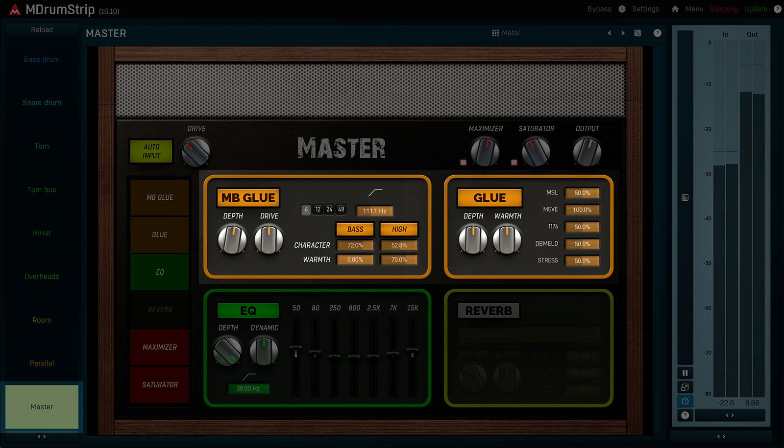Click the Reload button
Image resolution: width=784 pixels, height=448 pixels.
(x=42, y=30)
